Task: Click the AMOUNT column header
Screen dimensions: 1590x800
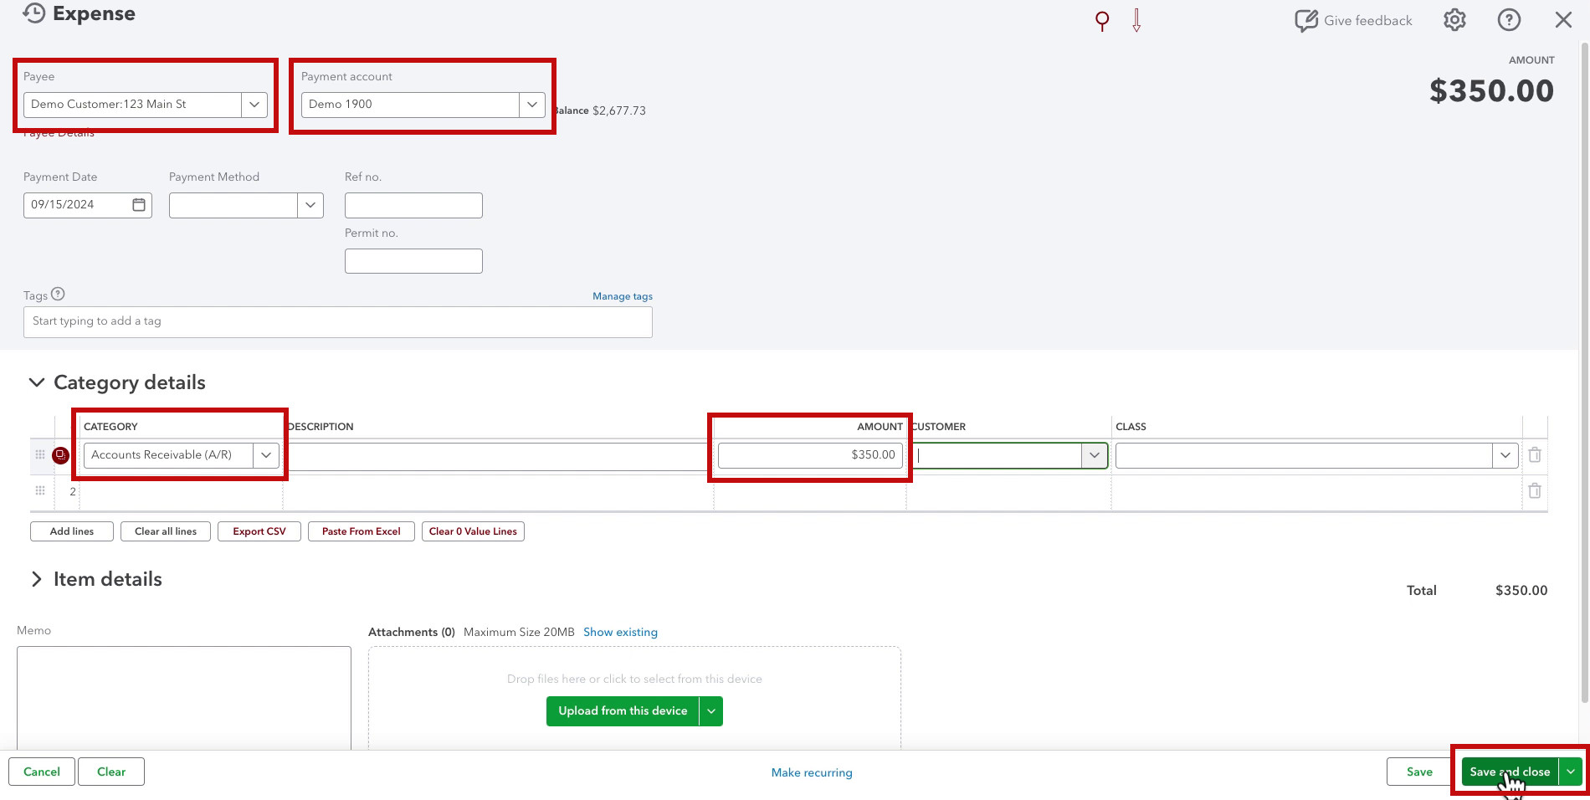Action: [880, 427]
